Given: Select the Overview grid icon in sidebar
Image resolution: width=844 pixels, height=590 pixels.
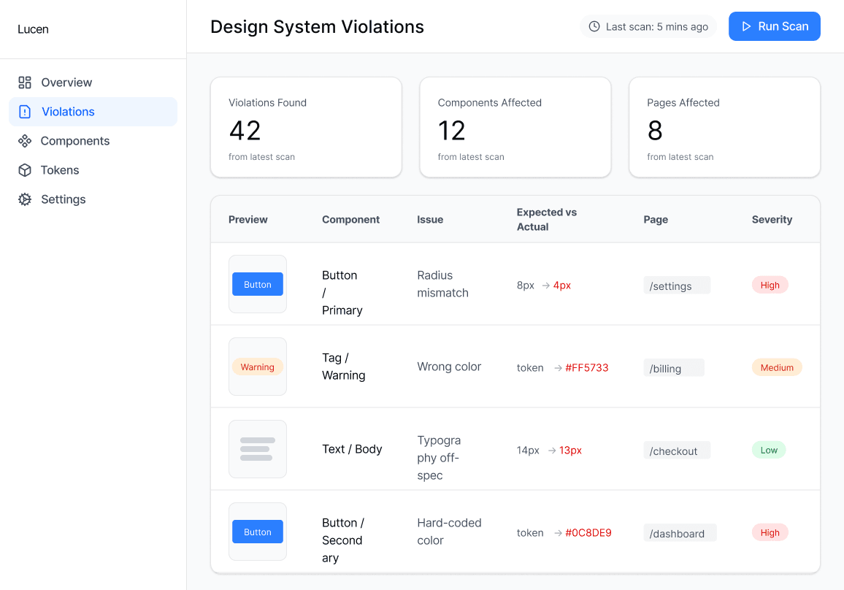Looking at the screenshot, I should pyautogui.click(x=25, y=82).
